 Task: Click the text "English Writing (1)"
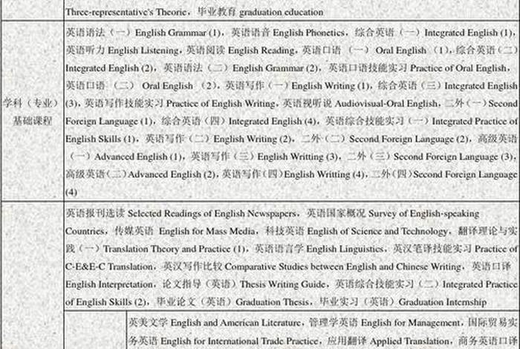point(331,86)
